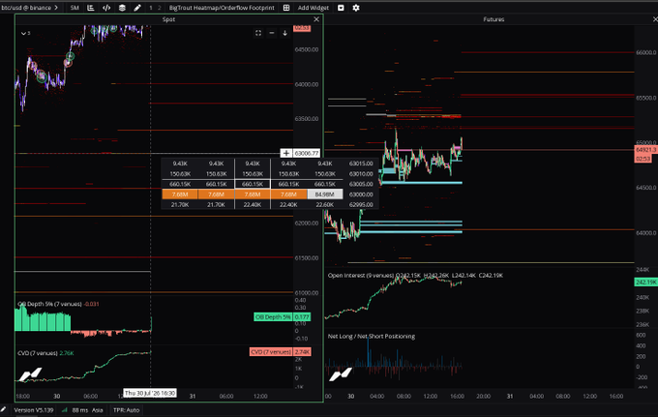
Task: Select the pencil drawing tool in toolbar
Action: pyautogui.click(x=137, y=8)
